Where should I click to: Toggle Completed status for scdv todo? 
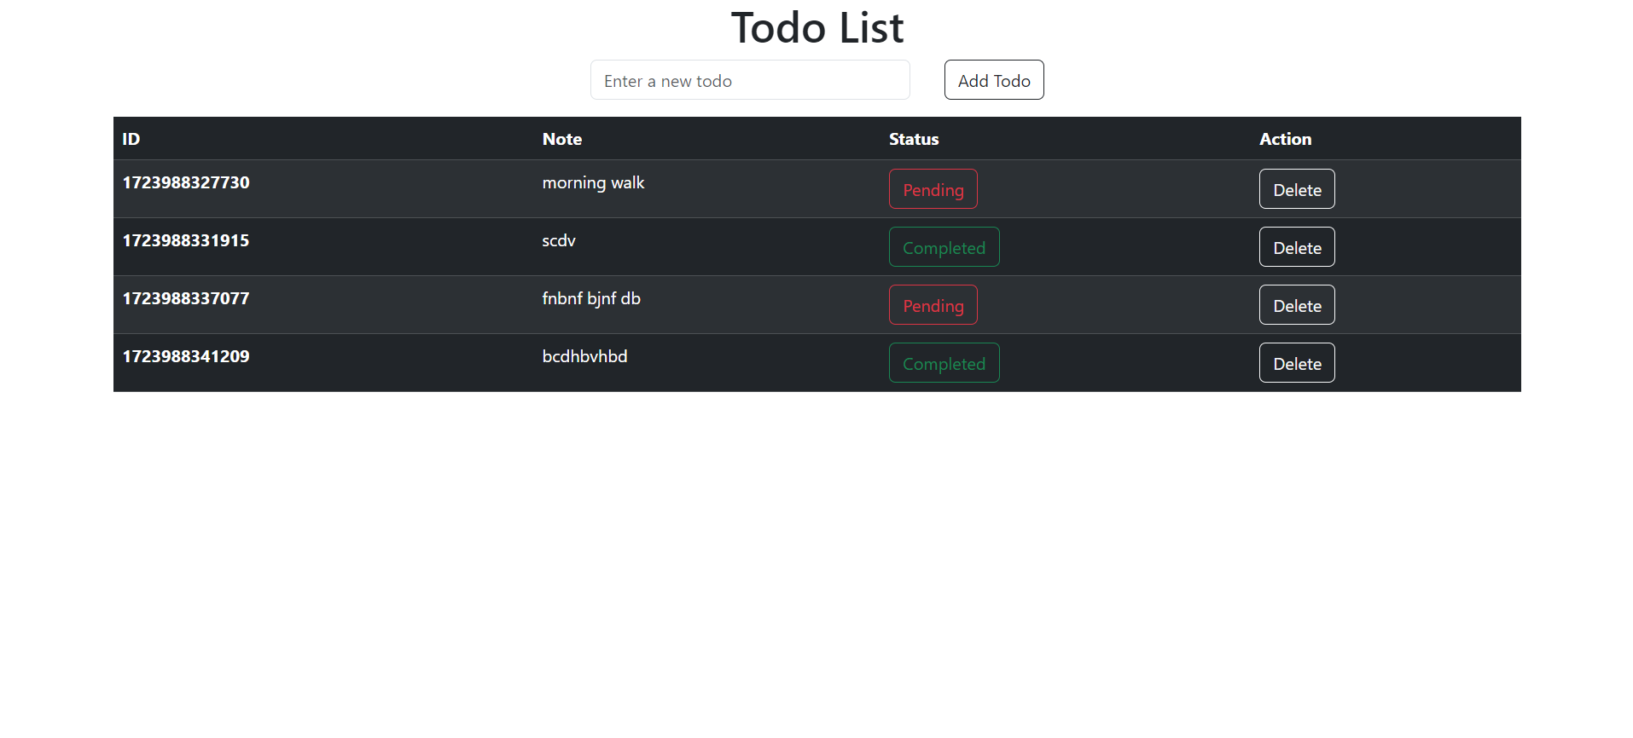click(x=944, y=247)
